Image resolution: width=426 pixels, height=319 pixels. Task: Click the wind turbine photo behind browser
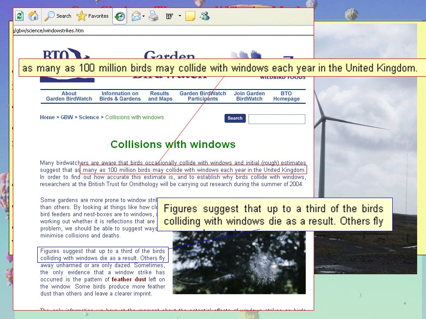tap(365, 149)
